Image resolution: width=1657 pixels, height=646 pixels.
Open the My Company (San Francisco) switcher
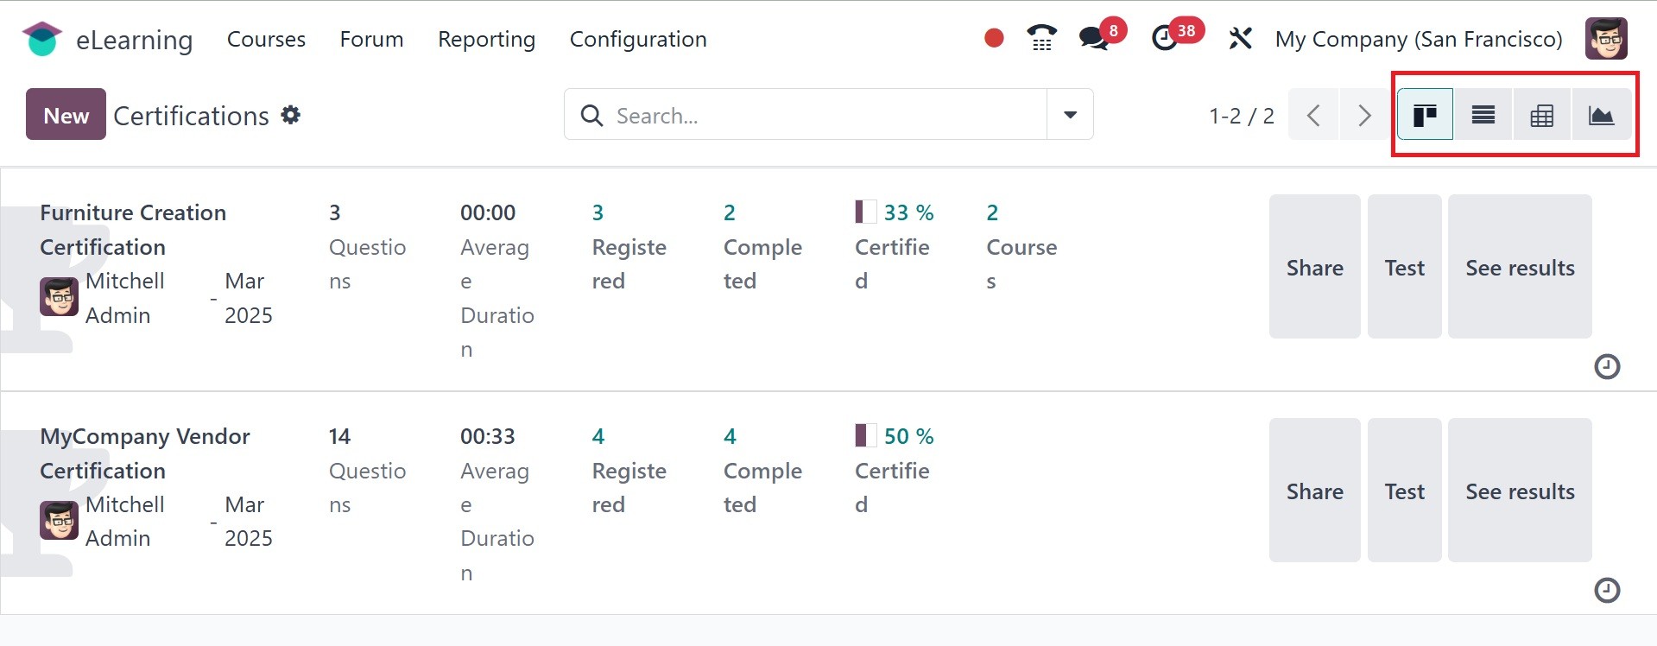tap(1418, 39)
